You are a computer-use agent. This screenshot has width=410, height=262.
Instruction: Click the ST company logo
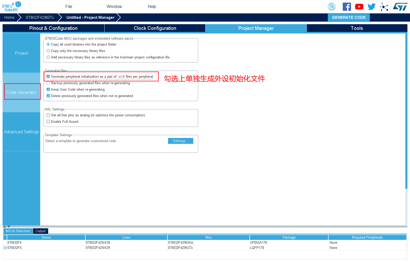[400, 7]
